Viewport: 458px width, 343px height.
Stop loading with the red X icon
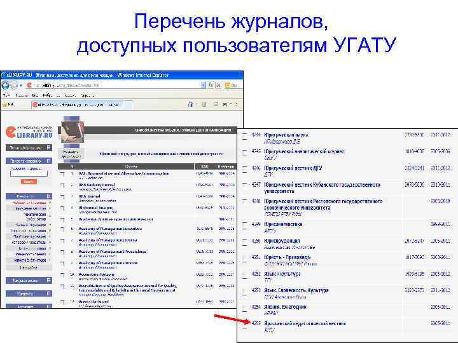(218, 85)
